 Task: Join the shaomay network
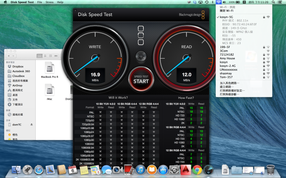coord(244,73)
